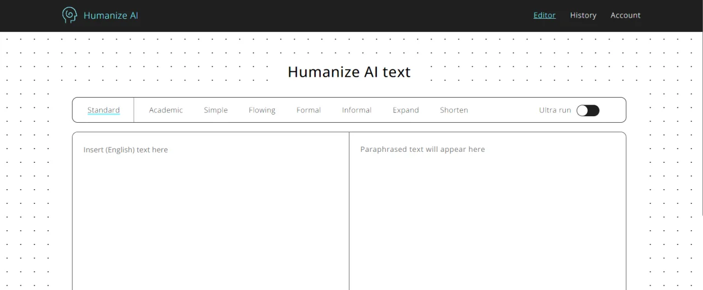This screenshot has height=290, width=703.
Task: Switch to Formal mode
Action: click(x=309, y=110)
